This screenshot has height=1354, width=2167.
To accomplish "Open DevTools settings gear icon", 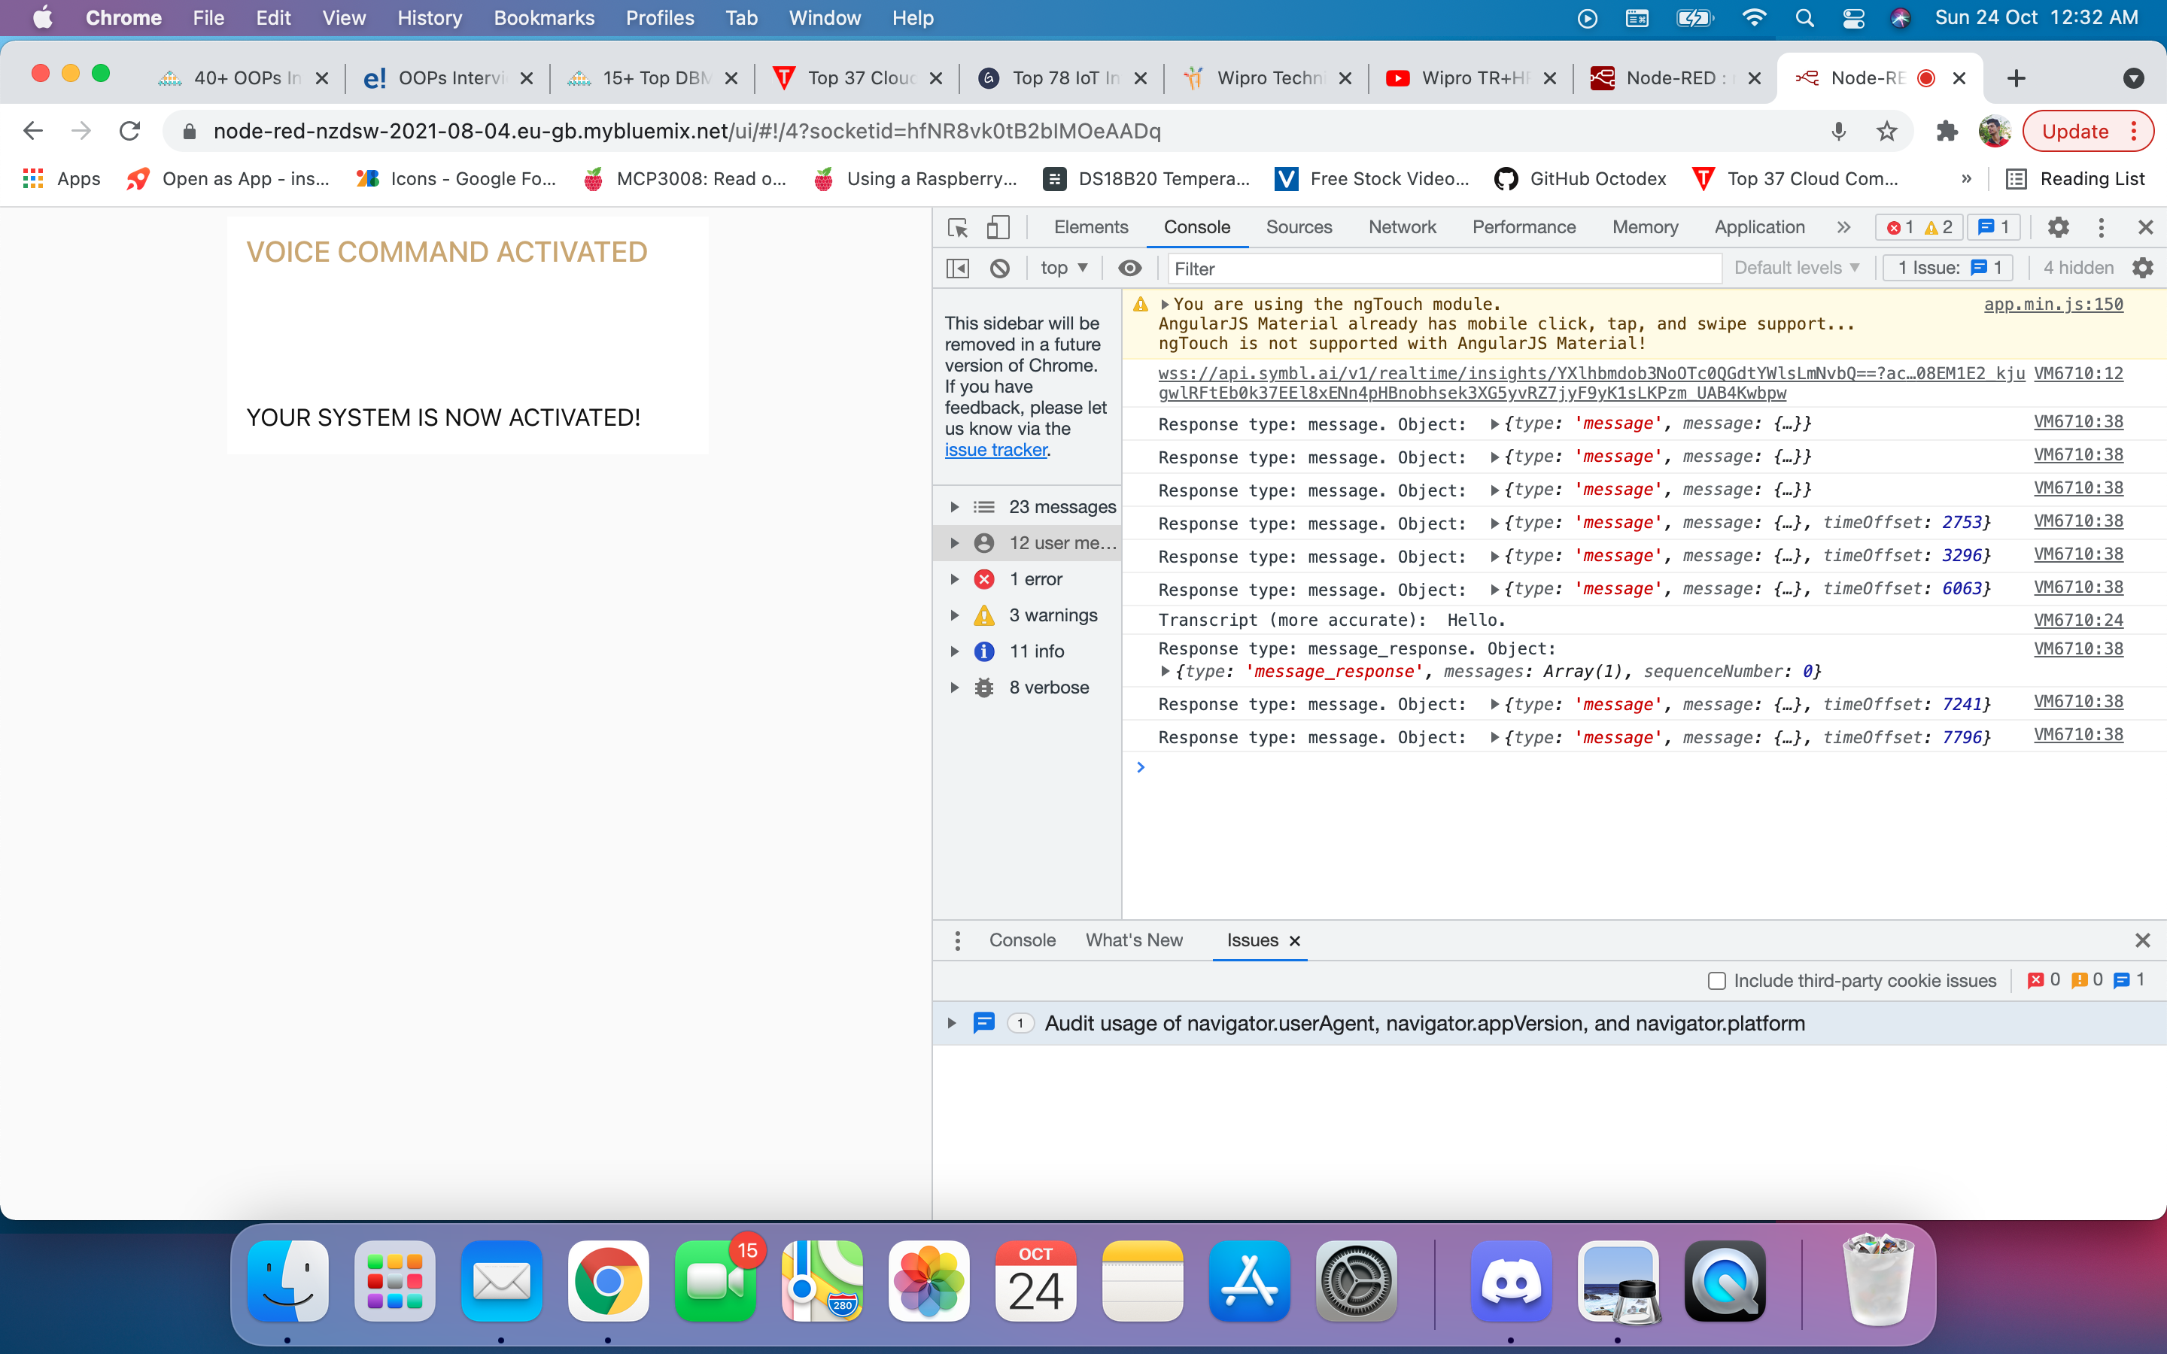I will pyautogui.click(x=2058, y=227).
